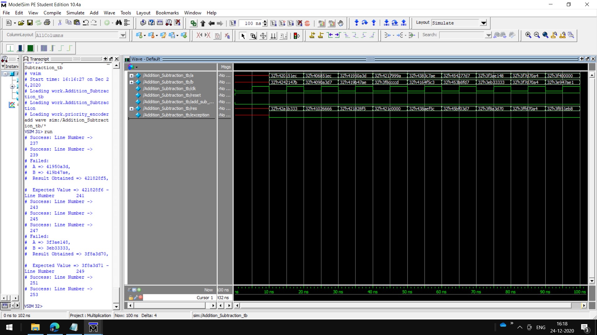Open the Simulate menu
The image size is (597, 335).
[x=75, y=13]
